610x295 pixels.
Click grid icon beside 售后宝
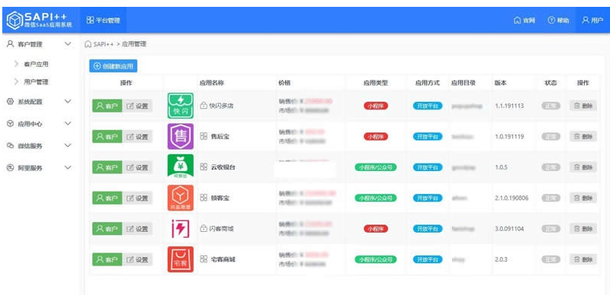click(204, 136)
